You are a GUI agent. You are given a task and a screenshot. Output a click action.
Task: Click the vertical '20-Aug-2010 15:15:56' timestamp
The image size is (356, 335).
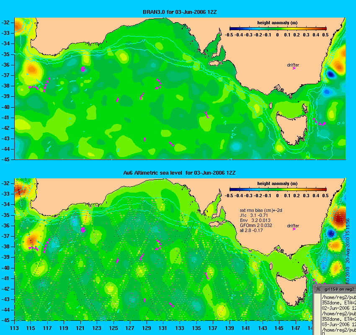[x=348, y=241]
